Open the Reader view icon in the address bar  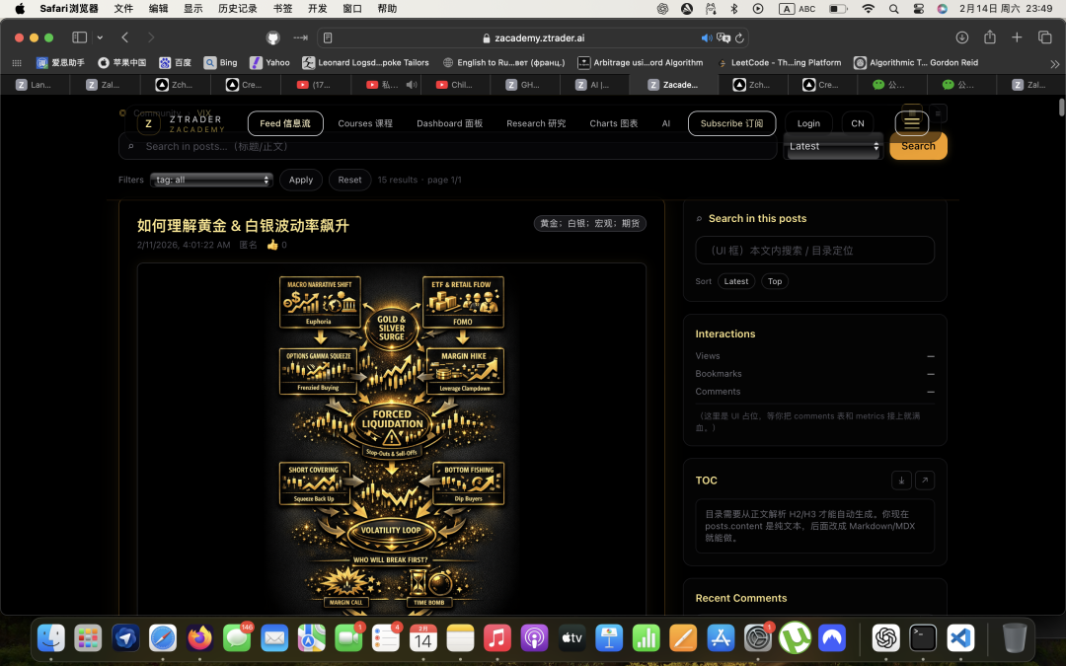coord(328,38)
